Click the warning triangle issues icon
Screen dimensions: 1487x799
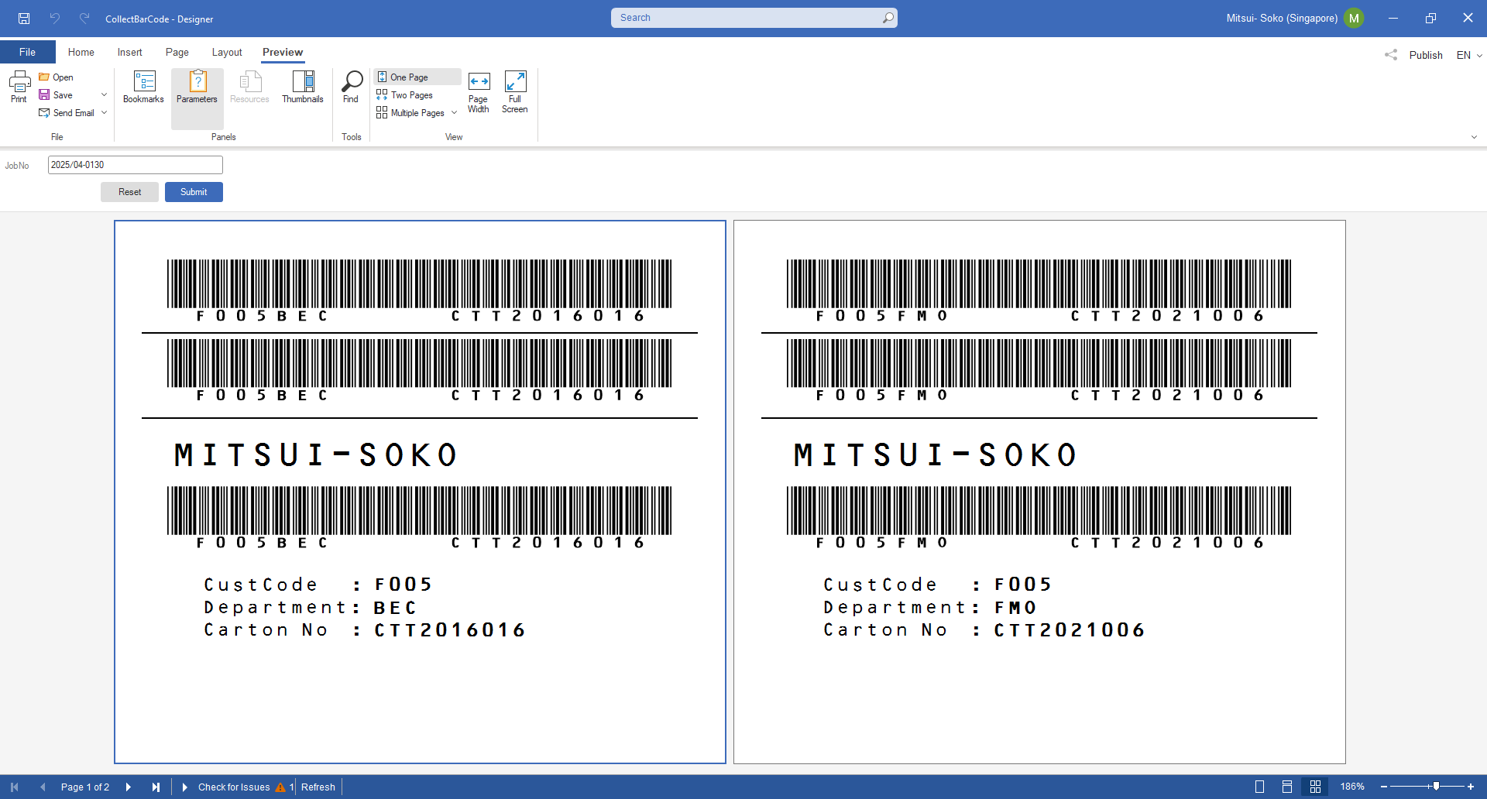[x=280, y=787]
